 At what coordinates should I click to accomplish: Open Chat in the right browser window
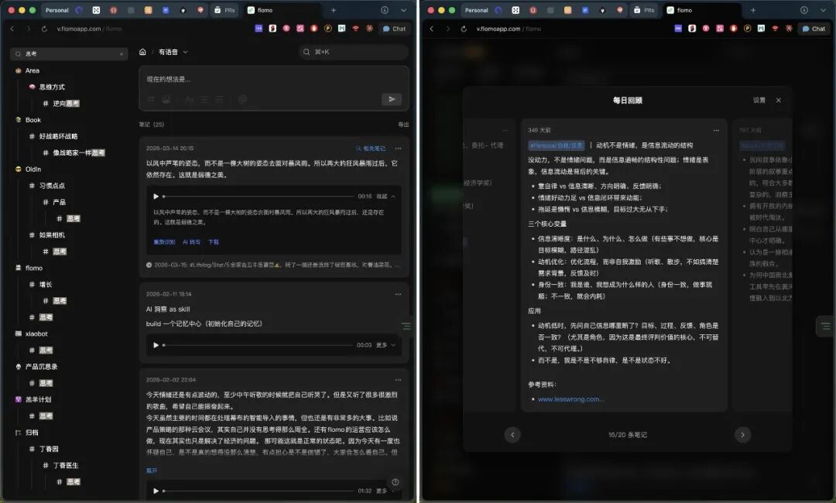[x=814, y=29]
